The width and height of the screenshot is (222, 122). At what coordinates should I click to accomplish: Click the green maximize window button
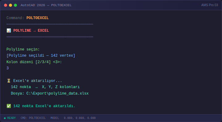[x=15, y=5]
